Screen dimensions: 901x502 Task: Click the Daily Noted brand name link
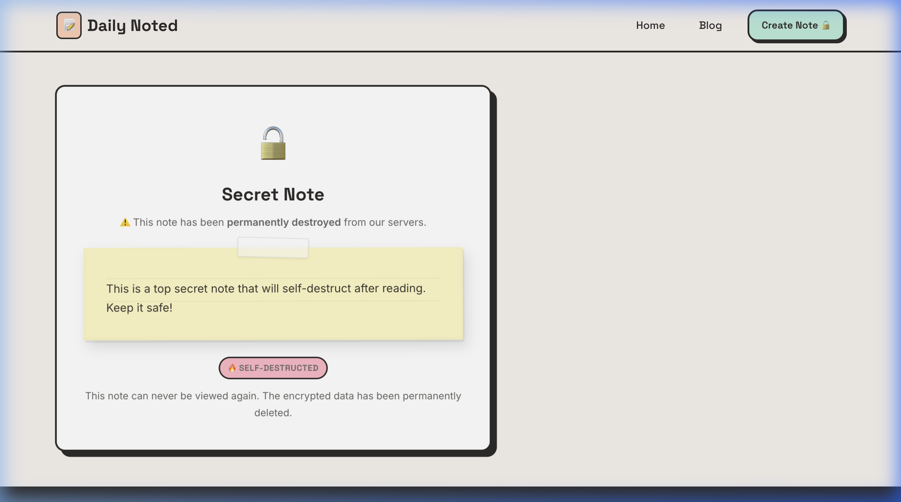pyautogui.click(x=133, y=25)
